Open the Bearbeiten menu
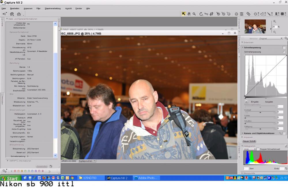Viewport: 288px width, 188px height. pos(15,8)
